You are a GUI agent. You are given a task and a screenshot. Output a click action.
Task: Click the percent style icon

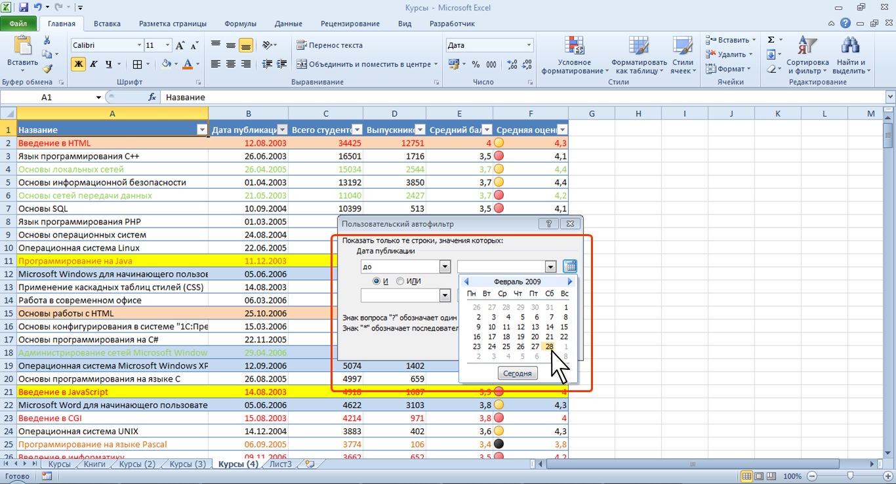(476, 64)
